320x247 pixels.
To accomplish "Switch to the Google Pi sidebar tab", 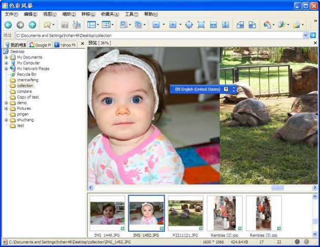I will [x=40, y=45].
